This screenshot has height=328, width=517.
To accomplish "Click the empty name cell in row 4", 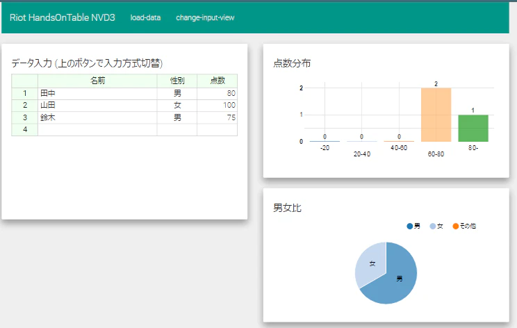I will pos(97,129).
